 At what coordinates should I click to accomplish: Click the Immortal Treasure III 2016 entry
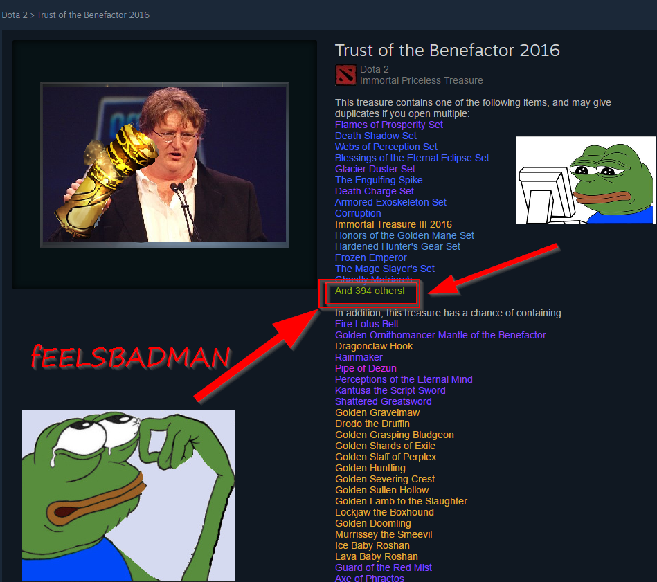coord(393,224)
